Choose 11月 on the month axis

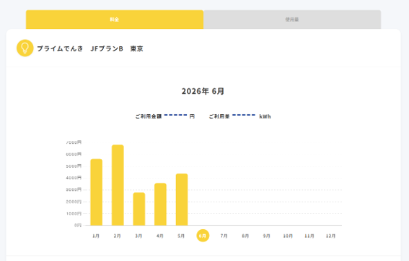pyautogui.click(x=309, y=236)
